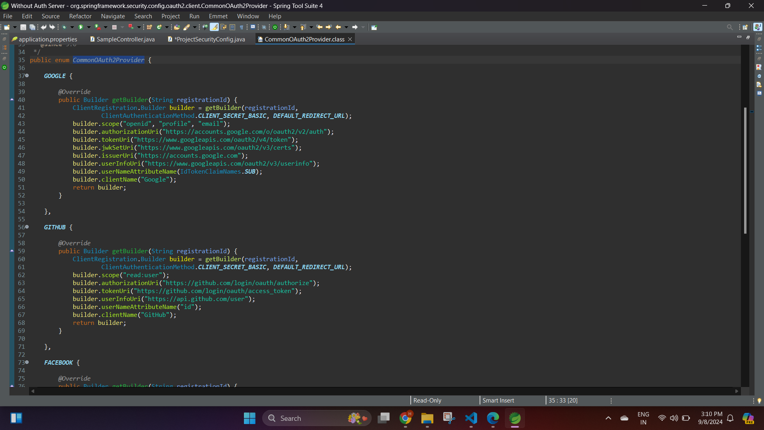Collapse the GOOGLE enum block fold marker

tap(27, 76)
